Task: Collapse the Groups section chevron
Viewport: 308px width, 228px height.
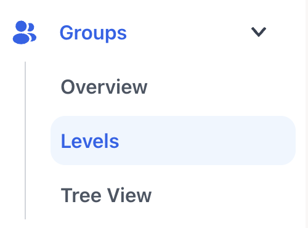Action: click(259, 32)
